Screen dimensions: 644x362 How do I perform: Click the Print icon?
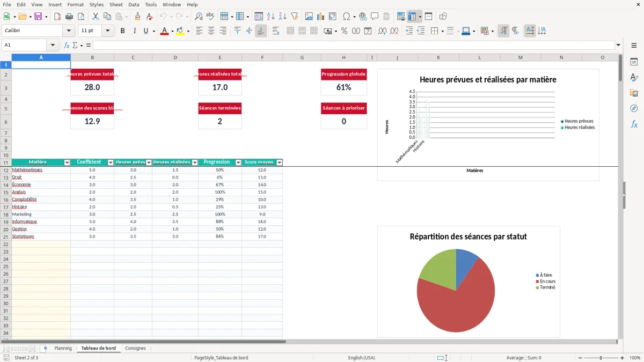tap(69, 17)
